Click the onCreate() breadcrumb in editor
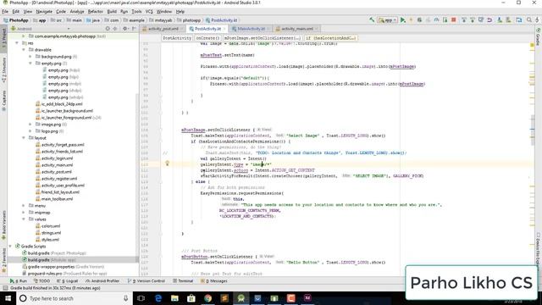 (x=207, y=38)
